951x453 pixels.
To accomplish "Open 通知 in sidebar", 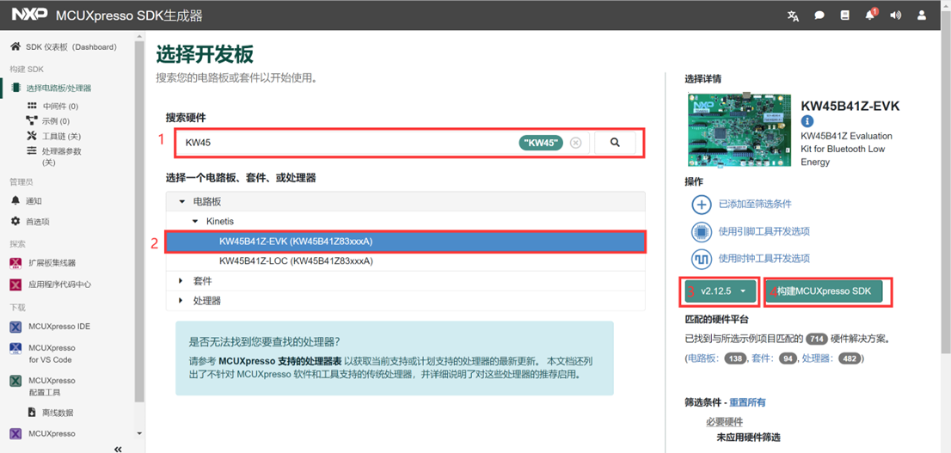I will click(x=34, y=201).
